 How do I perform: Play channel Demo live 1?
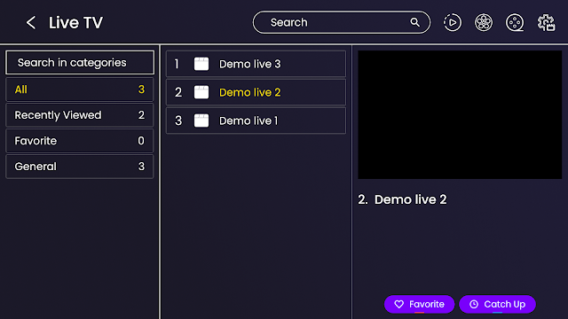[x=256, y=121]
